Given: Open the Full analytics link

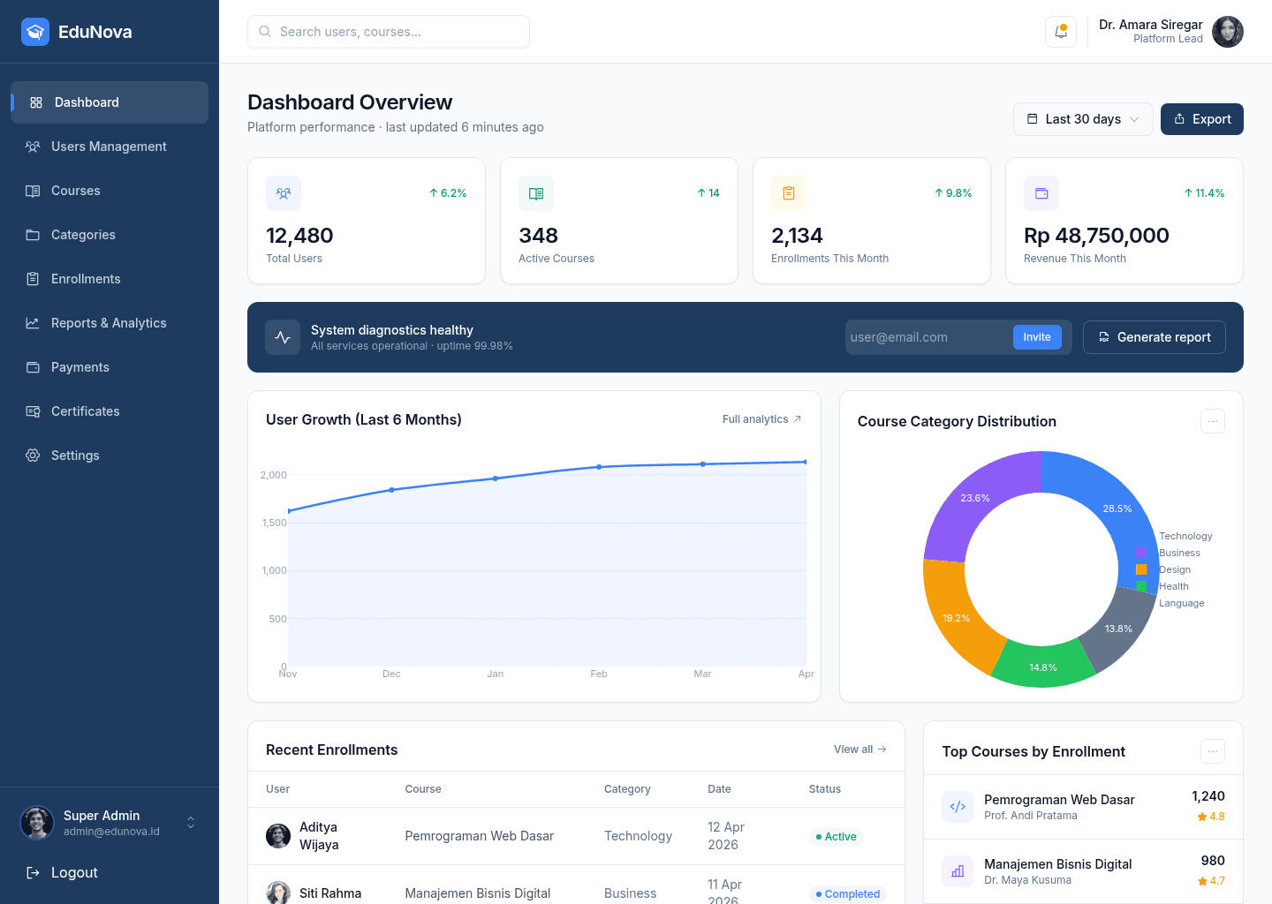Looking at the screenshot, I should (762, 419).
